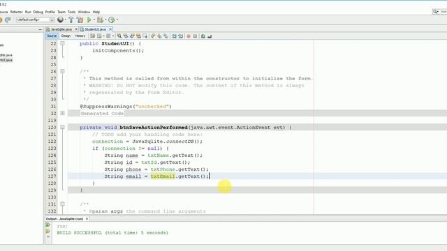
Task: Click the Stop Macro Recording icon
Action: coord(195,36)
